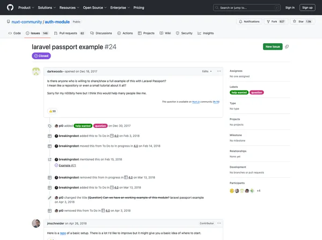Open the Pricing page
The width and height of the screenshot is (322, 240).
pos(139,7)
